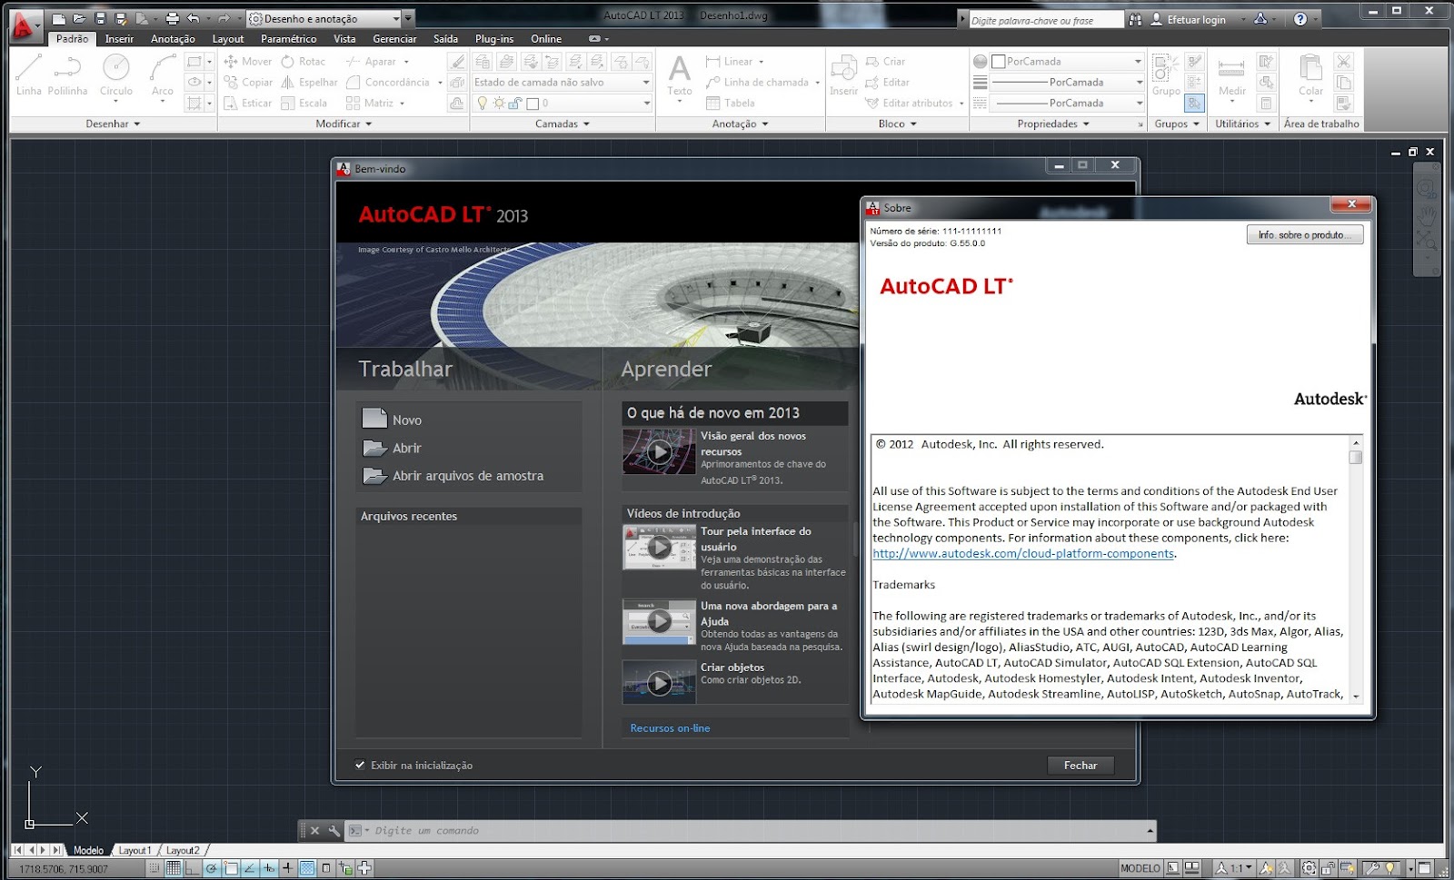Open the Gerenciar ribbon tab
This screenshot has width=1454, height=880.
pyautogui.click(x=394, y=39)
